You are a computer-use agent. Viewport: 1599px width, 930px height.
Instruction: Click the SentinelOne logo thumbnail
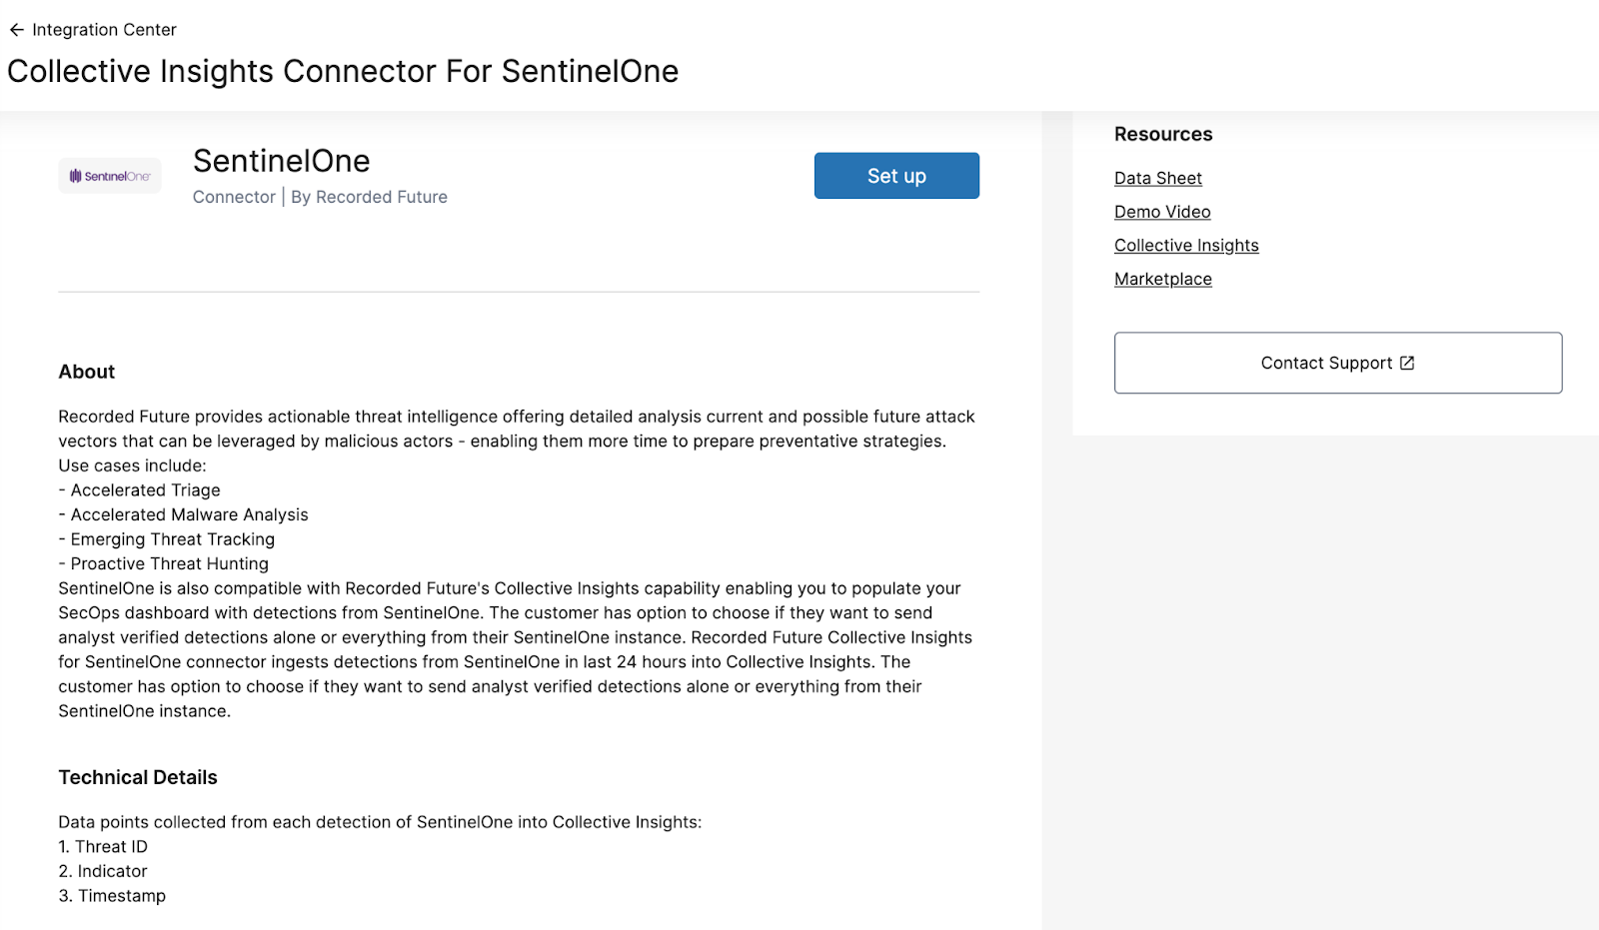110,176
